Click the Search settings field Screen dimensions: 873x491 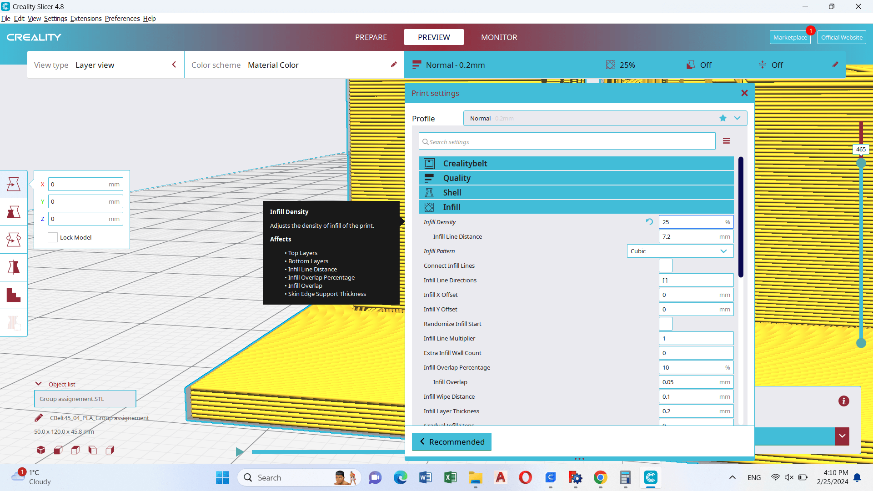pos(567,141)
